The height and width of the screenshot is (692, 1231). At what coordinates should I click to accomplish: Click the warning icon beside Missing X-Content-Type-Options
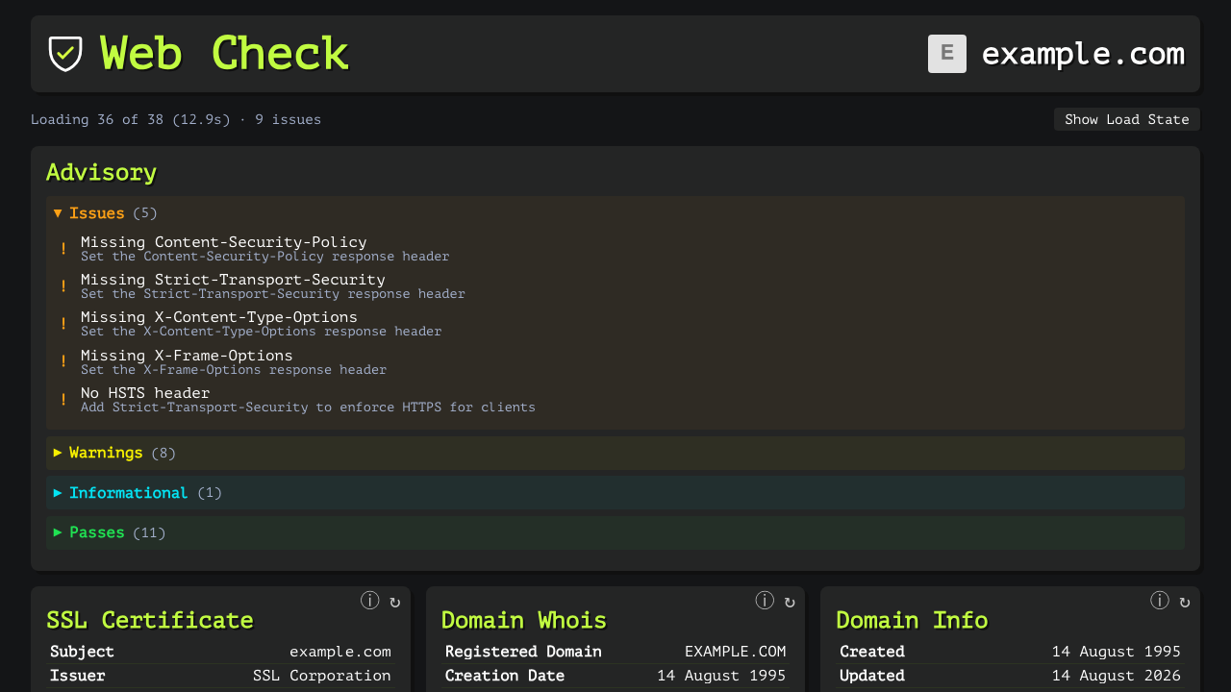click(63, 324)
